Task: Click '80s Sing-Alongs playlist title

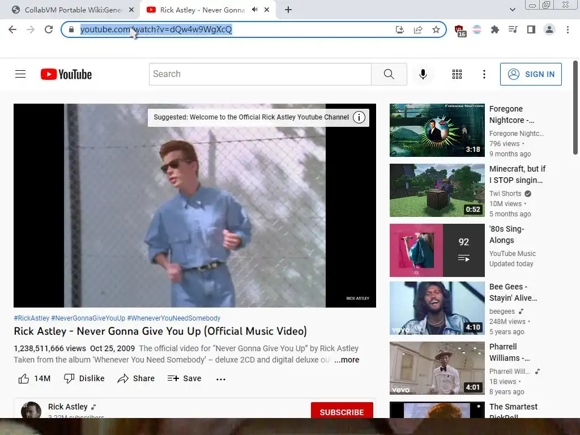Action: [x=507, y=234]
